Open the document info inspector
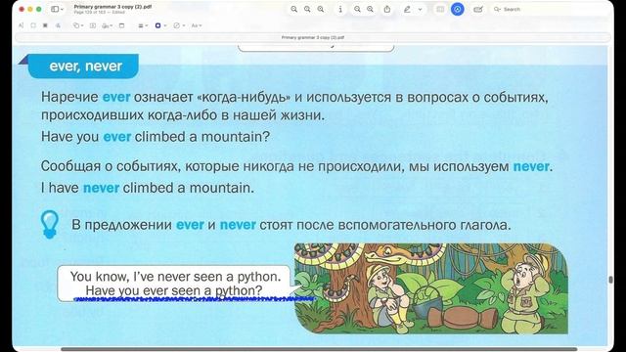Image resolution: width=626 pixels, height=352 pixels. pyautogui.click(x=340, y=9)
